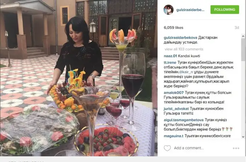Like the post with the heart icon

[167, 148]
